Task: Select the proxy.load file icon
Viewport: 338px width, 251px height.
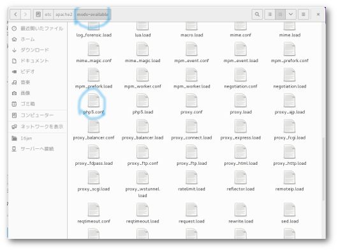Action: click(240, 100)
